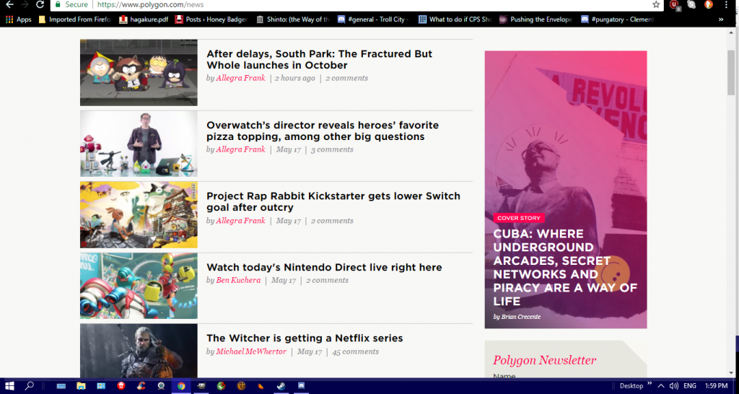Read the Project Rap Rabbit Kickstarter article

pyautogui.click(x=333, y=202)
